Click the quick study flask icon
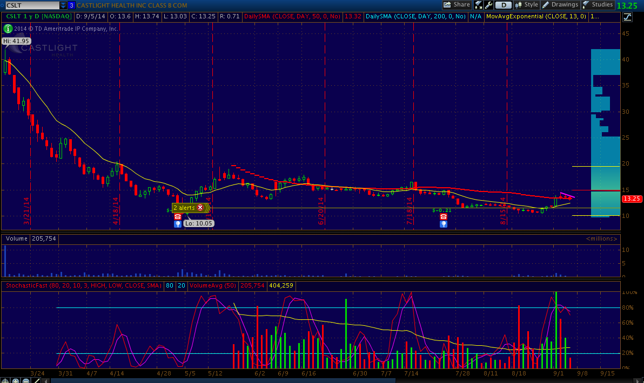Screen dimensions: 644x383 [x=478, y=5]
